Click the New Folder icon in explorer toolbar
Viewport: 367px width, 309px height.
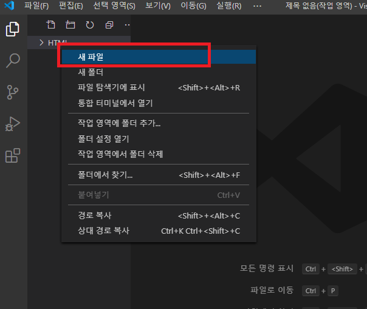point(70,24)
